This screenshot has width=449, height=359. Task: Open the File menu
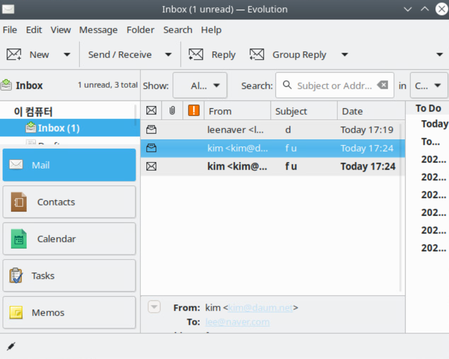(10, 30)
